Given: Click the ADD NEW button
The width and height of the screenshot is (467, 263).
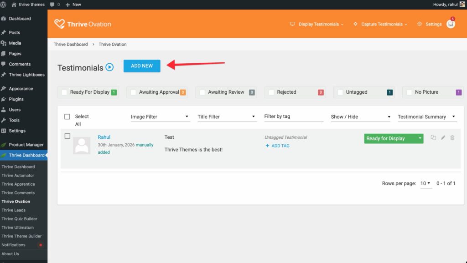Looking at the screenshot, I should pyautogui.click(x=142, y=66).
